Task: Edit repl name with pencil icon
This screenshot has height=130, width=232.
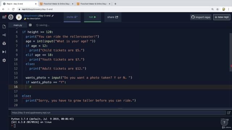Action: click(x=53, y=16)
